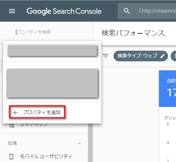Click the sidebar vertical scrollbar

(91, 143)
